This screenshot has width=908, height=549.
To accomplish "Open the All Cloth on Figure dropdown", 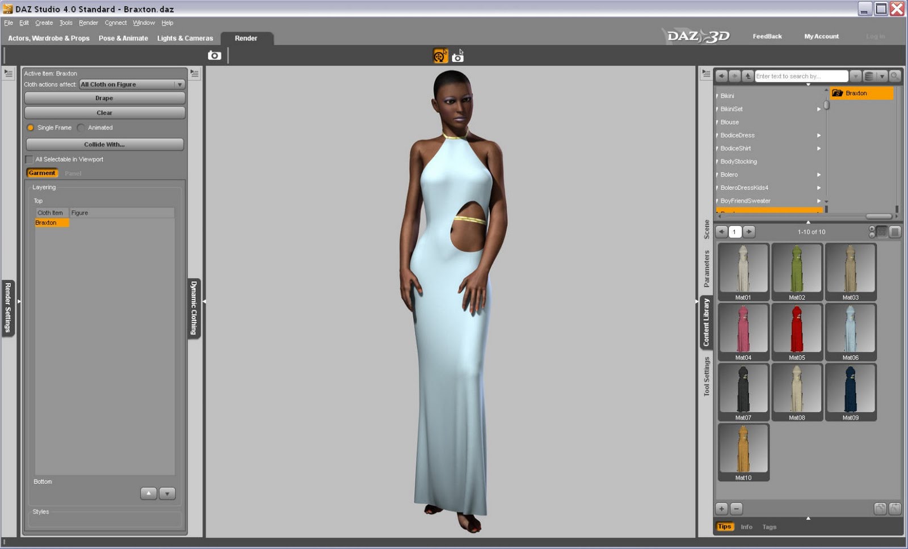I will (132, 84).
